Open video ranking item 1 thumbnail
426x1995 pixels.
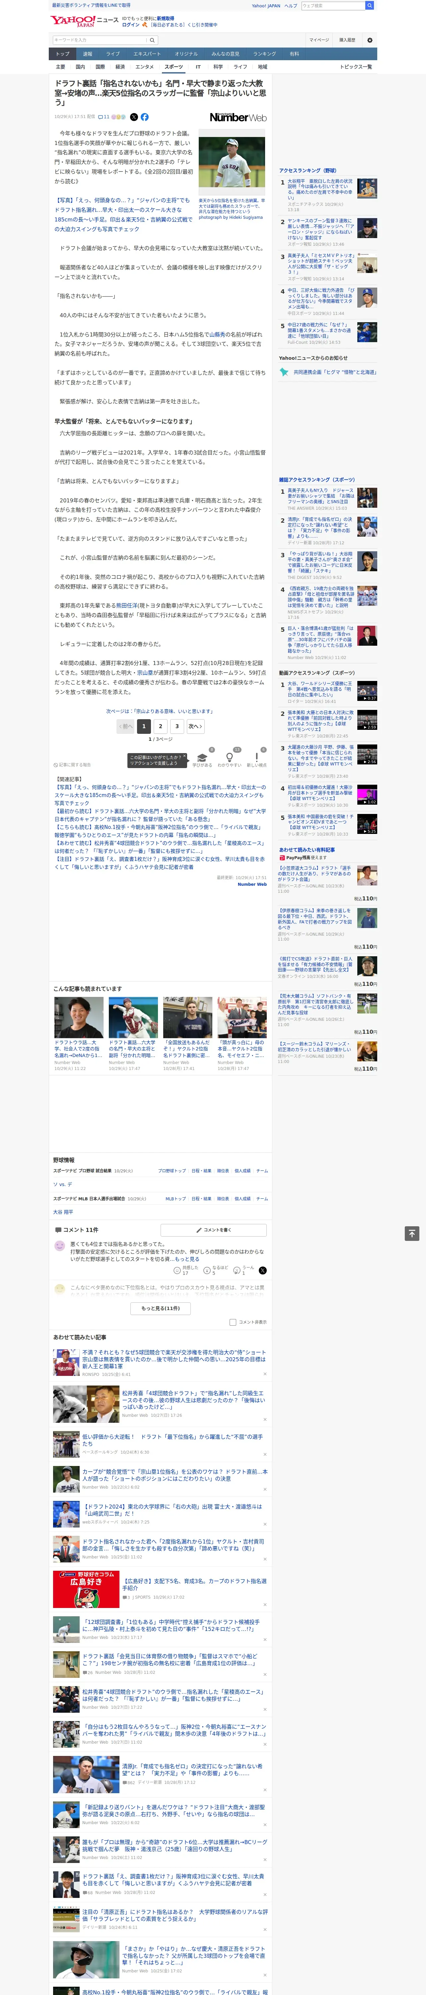pos(367,692)
